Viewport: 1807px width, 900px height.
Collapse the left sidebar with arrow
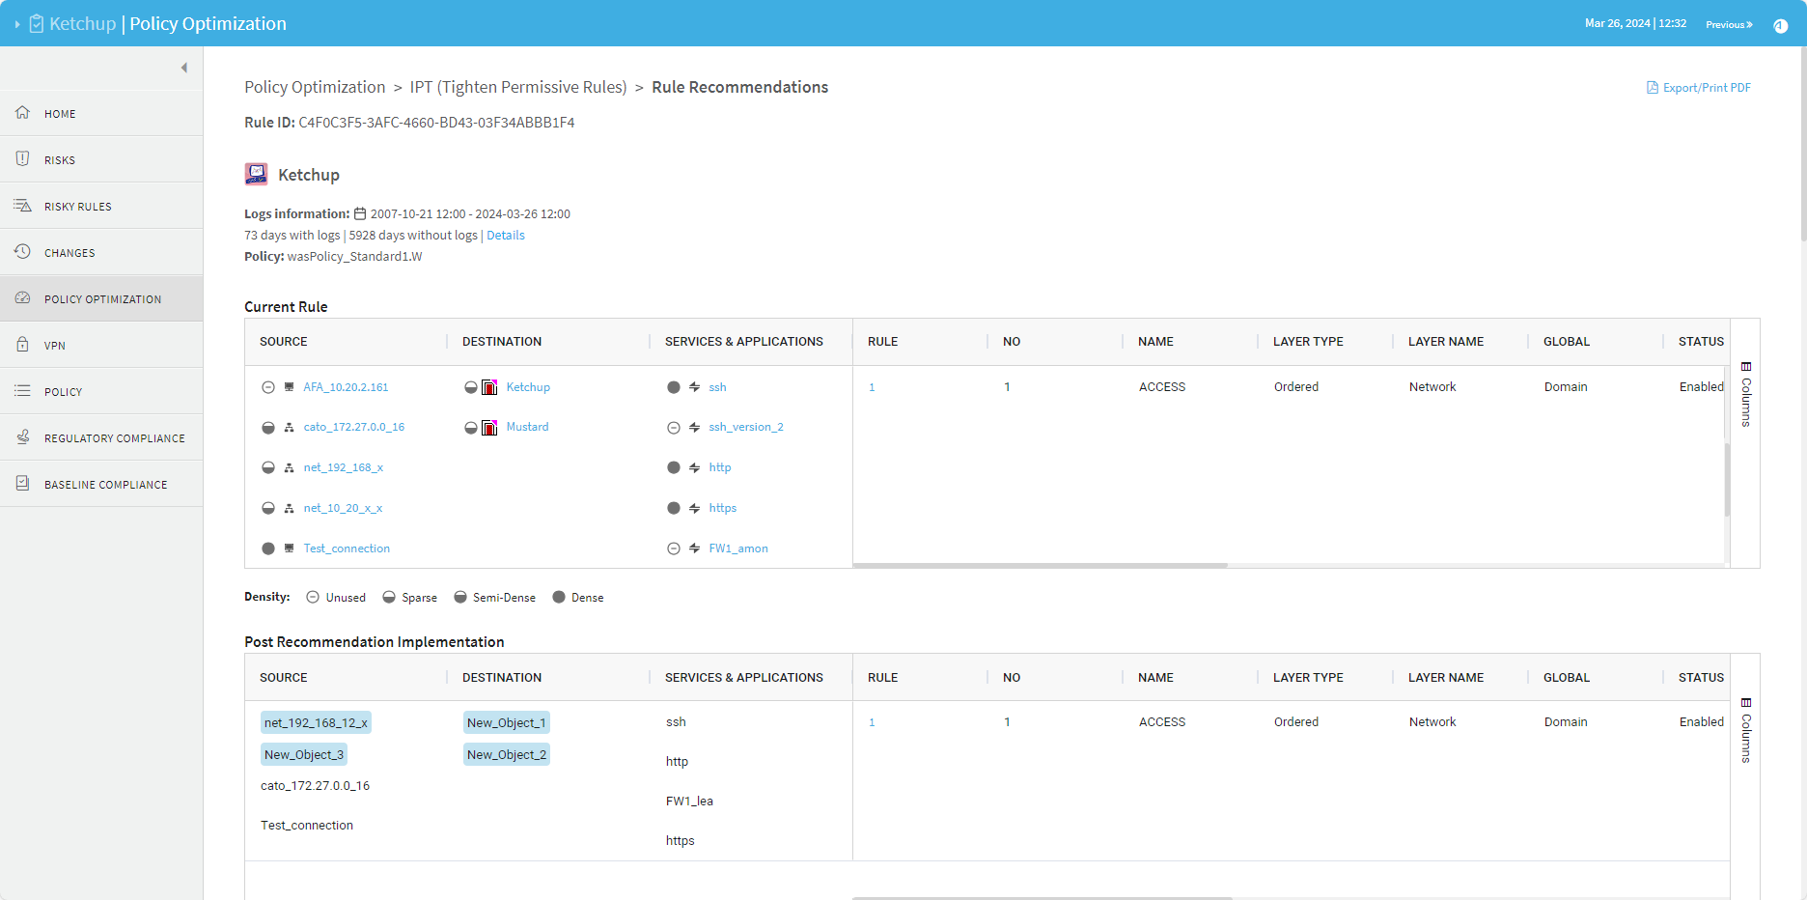[x=183, y=68]
